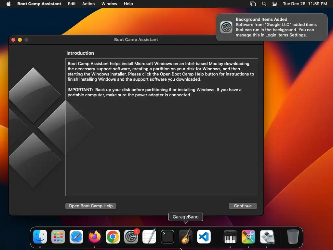Open the Boot Camp Assistant app menu
This screenshot has height=250, width=333.
(x=39, y=4)
